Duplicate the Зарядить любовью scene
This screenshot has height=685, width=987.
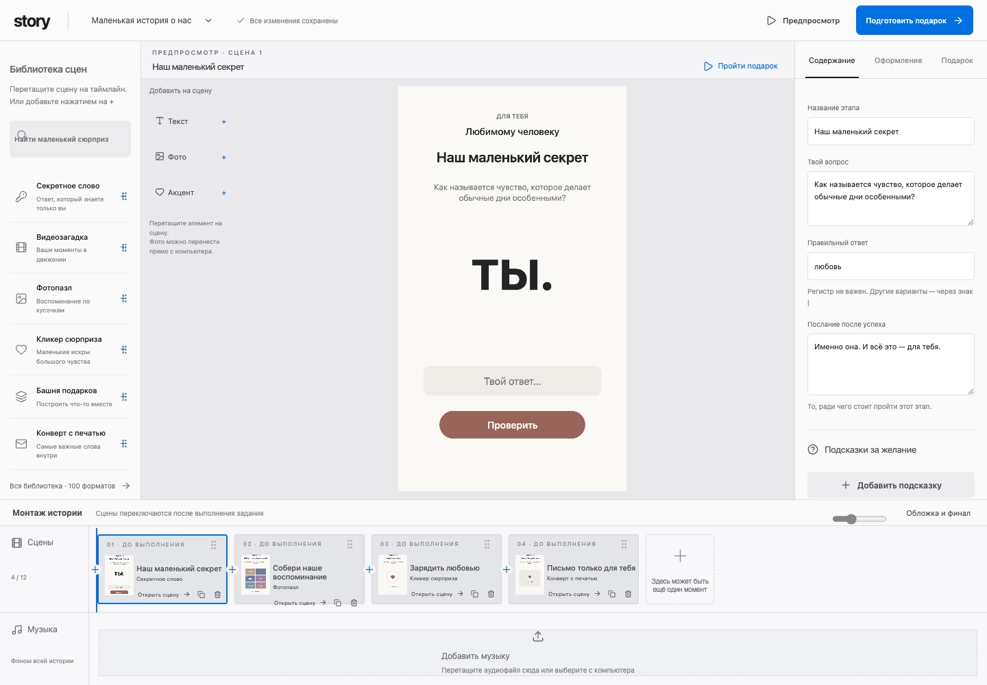(475, 594)
